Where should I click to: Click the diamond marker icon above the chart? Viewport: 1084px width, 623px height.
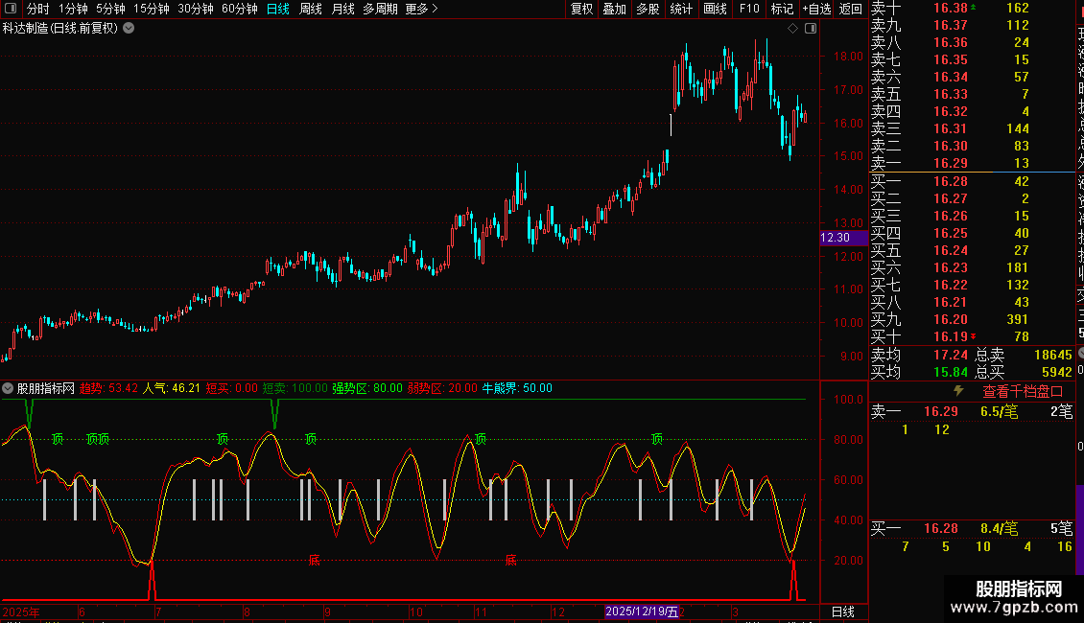click(x=793, y=29)
